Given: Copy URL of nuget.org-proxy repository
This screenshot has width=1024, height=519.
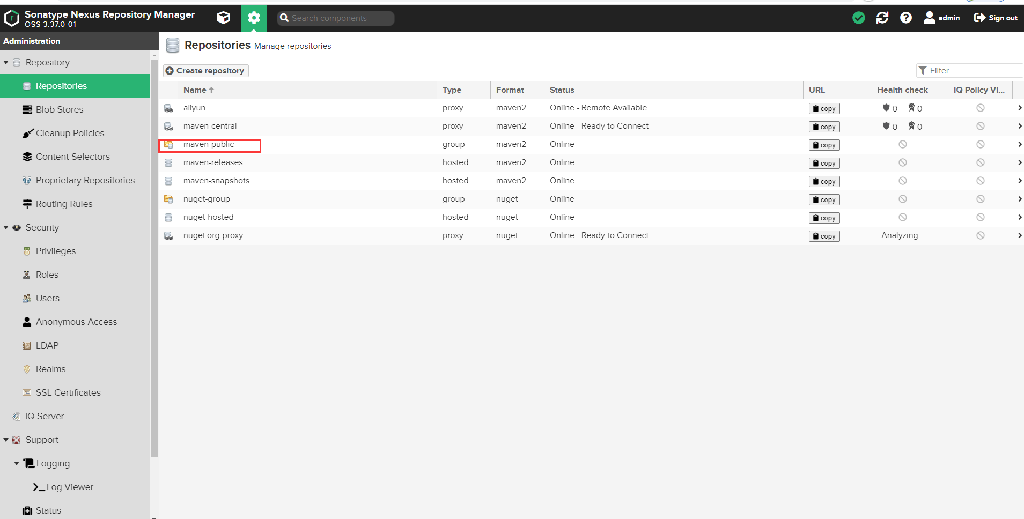Looking at the screenshot, I should point(824,236).
